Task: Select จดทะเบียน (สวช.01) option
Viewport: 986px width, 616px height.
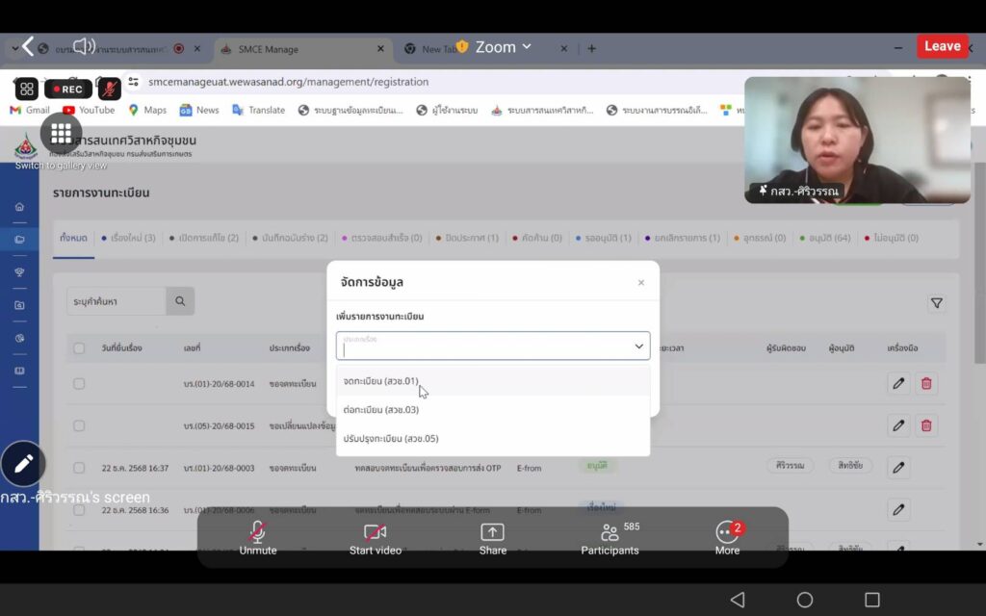Action: [381, 381]
